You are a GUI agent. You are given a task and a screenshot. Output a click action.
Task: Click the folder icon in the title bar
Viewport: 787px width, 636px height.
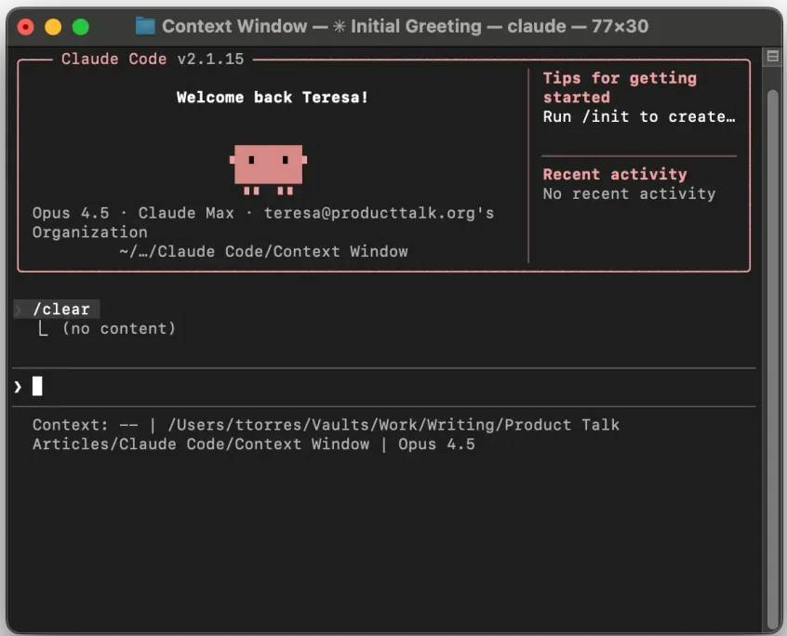click(x=145, y=26)
